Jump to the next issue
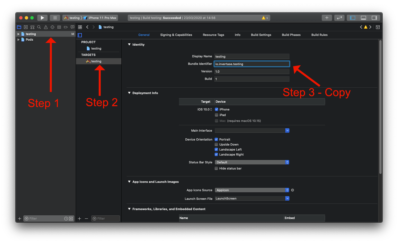This screenshot has height=241, width=398. pyautogui.click(x=370, y=27)
